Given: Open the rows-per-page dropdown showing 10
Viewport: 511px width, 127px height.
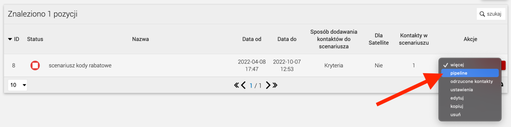Looking at the screenshot, I should coord(18,85).
